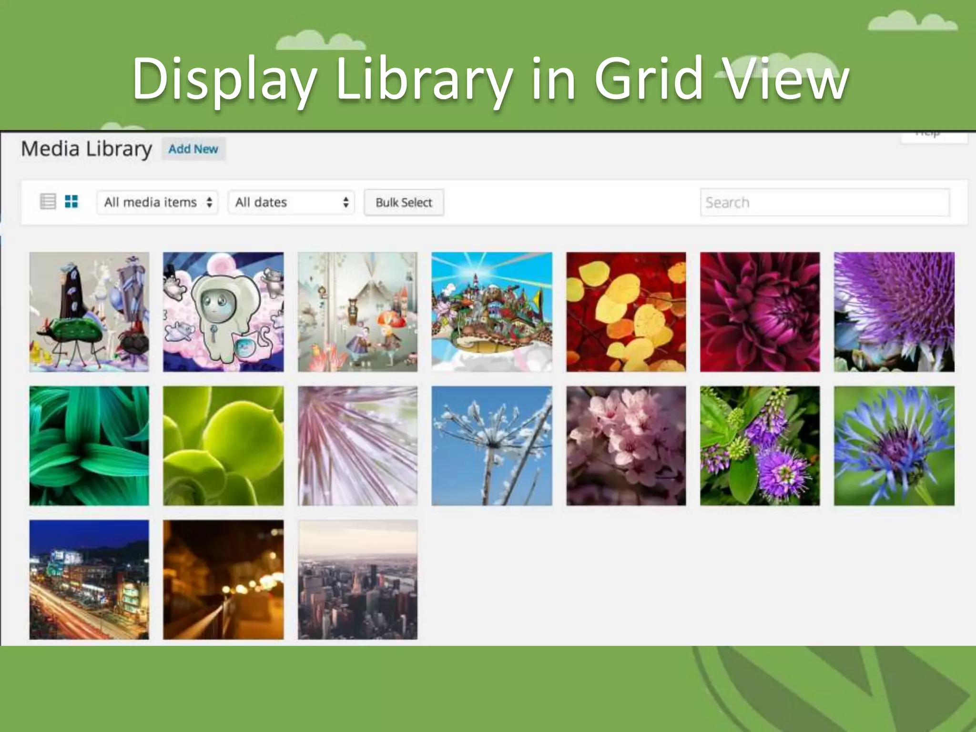This screenshot has height=732, width=976.
Task: Select the white astronaut bear cartoon thumbnail
Action: (223, 312)
